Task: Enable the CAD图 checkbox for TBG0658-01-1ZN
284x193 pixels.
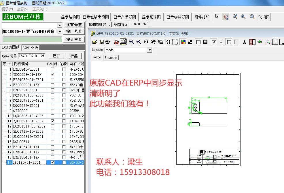Action: (52, 74)
